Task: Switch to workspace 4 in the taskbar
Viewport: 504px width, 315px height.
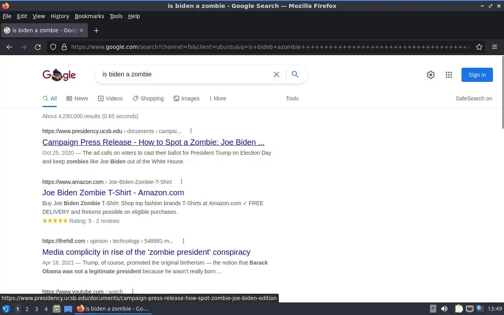Action: point(46,309)
